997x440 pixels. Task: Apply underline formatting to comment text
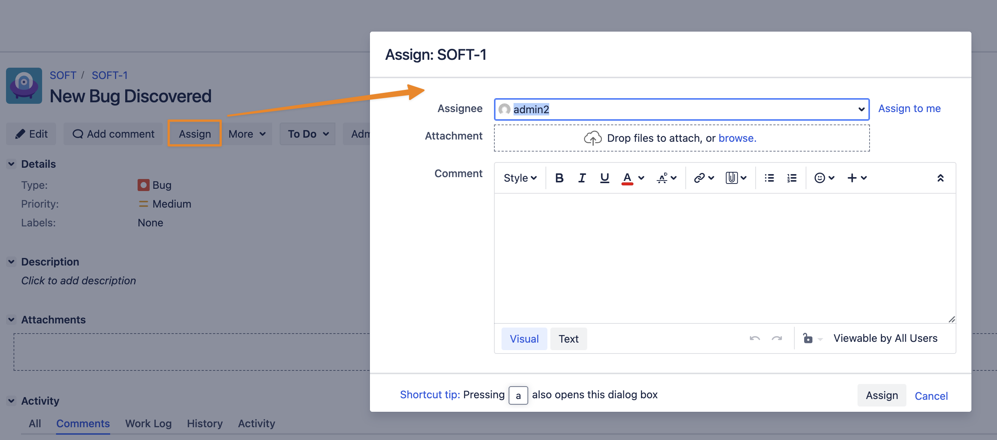pyautogui.click(x=604, y=178)
